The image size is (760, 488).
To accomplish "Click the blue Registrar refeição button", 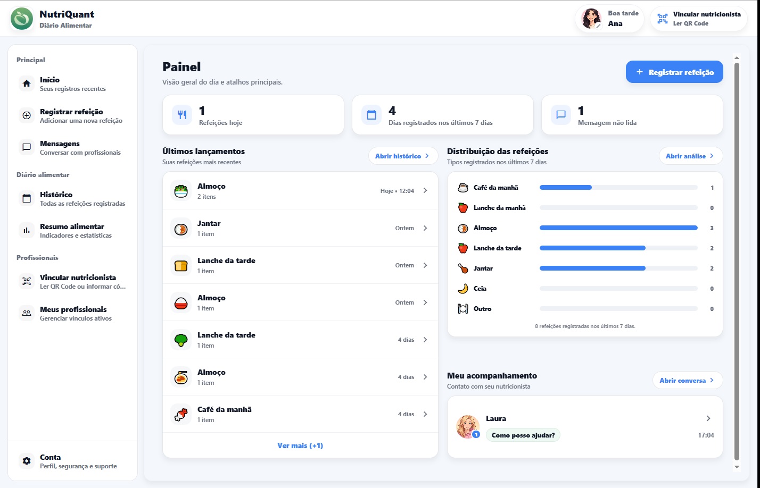I will tap(674, 72).
